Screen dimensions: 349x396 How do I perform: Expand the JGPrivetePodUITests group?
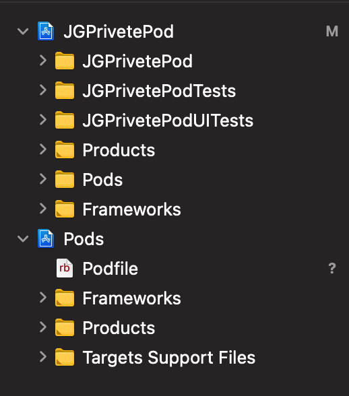43,120
